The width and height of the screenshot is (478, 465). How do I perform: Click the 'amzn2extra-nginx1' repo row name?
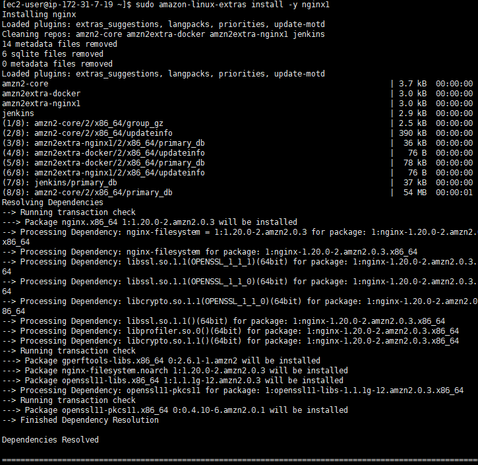(41, 104)
